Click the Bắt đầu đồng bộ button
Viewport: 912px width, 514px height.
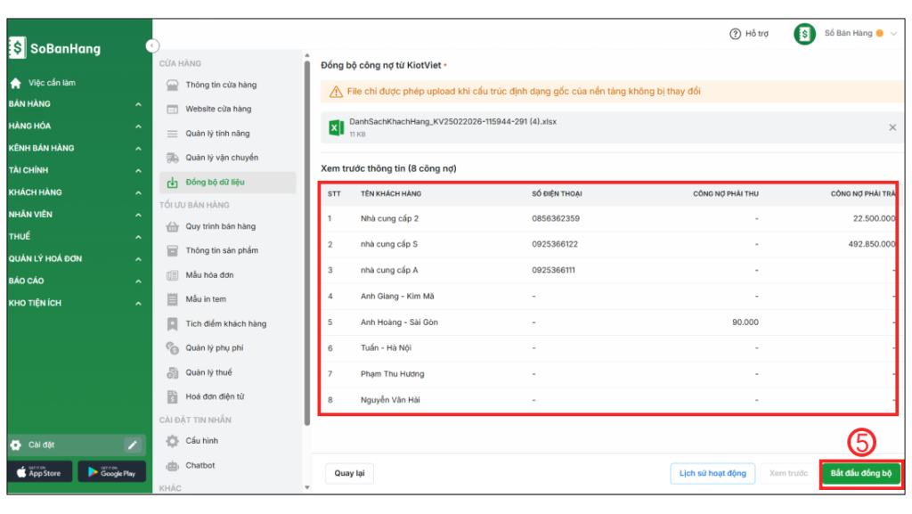860,473
